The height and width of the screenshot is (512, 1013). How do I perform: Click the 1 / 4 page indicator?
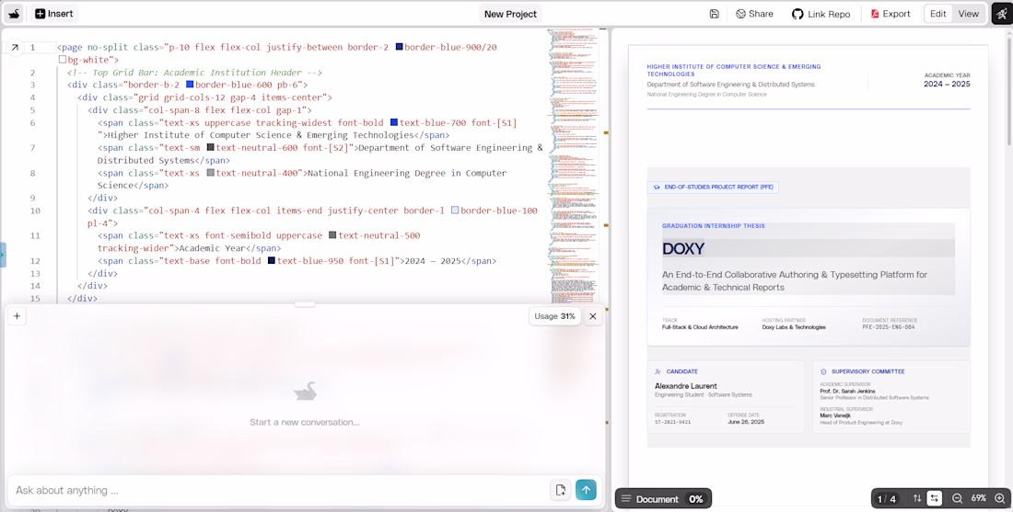pos(887,498)
